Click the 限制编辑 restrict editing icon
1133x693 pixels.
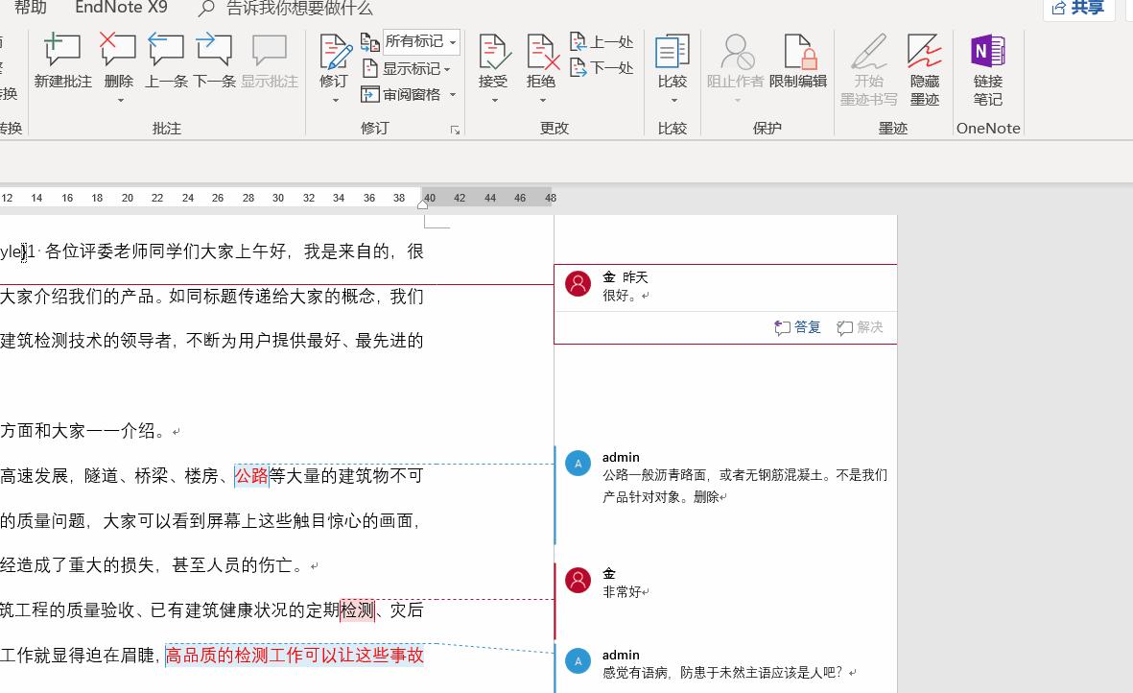click(x=800, y=58)
